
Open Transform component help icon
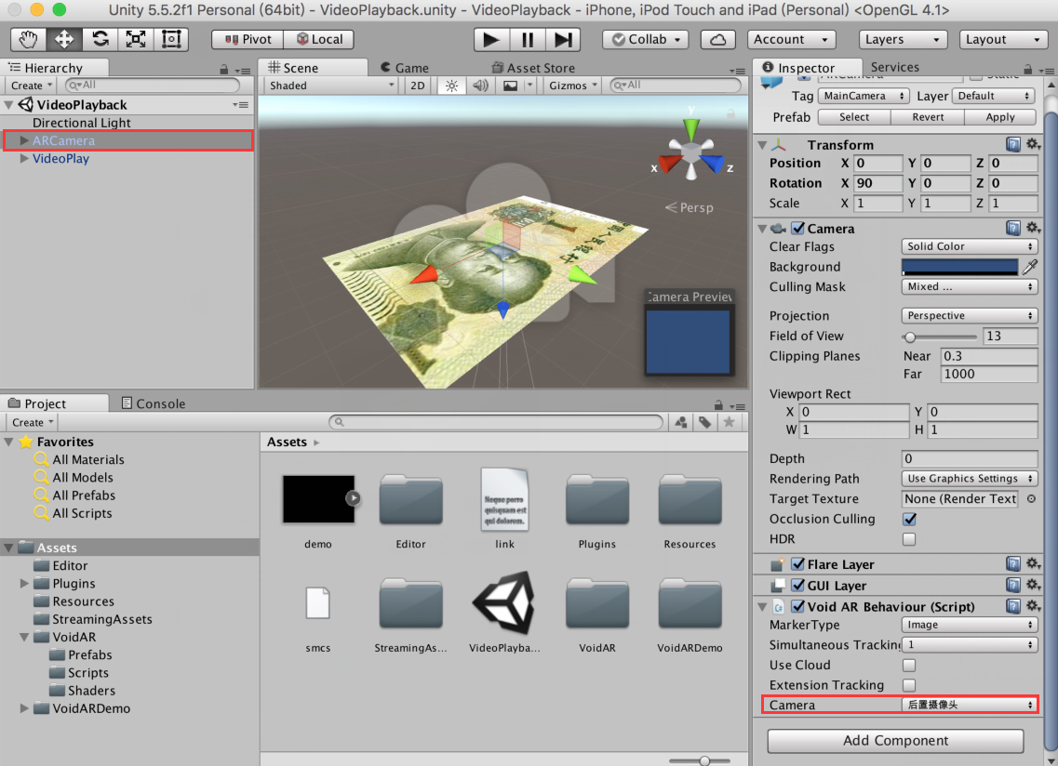tap(1012, 143)
